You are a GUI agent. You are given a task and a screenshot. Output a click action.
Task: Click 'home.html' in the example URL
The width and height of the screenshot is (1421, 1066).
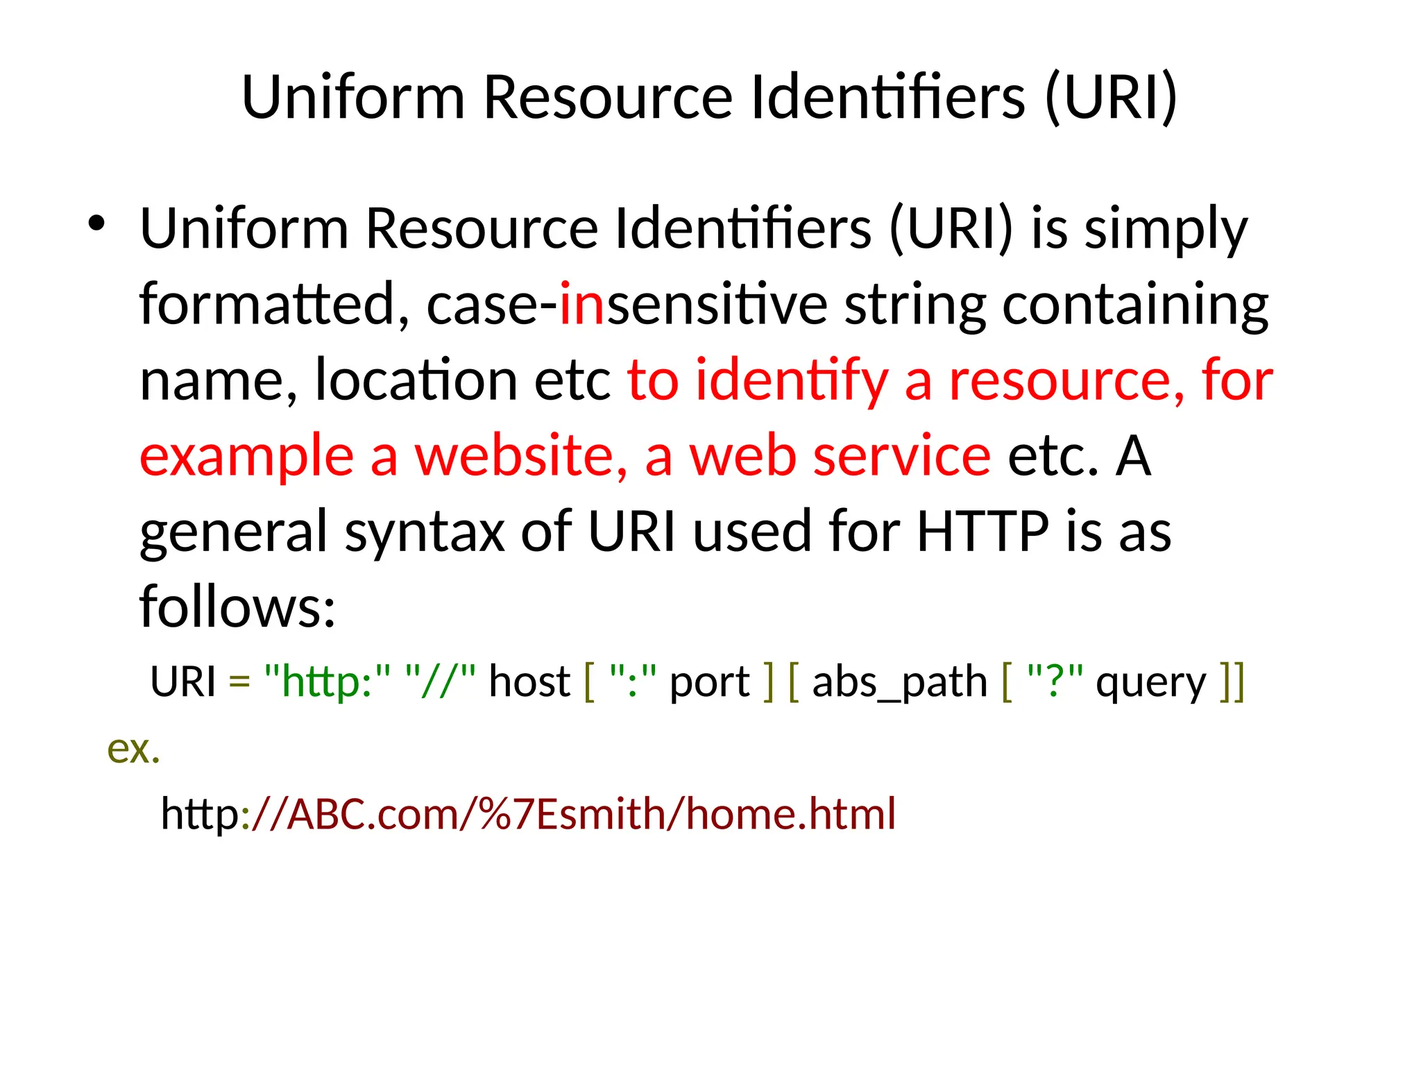coord(790,814)
